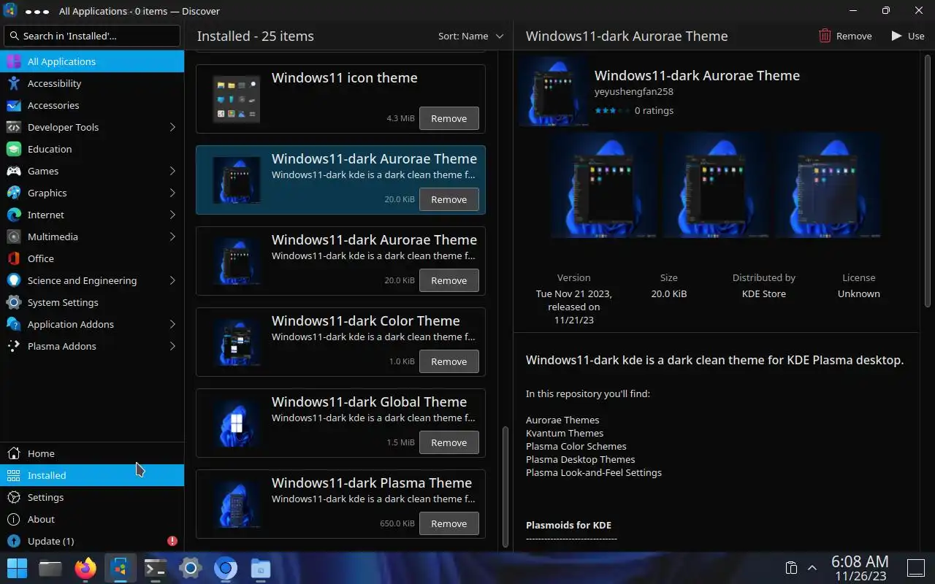This screenshot has height=584, width=935.
Task: Expand the Multimedia submenu arrow
Action: tap(172, 237)
